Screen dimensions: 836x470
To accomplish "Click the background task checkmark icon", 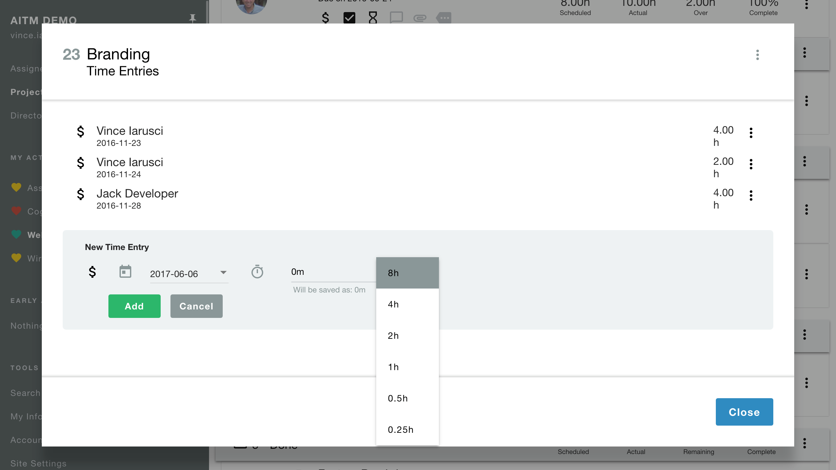I will click(349, 18).
